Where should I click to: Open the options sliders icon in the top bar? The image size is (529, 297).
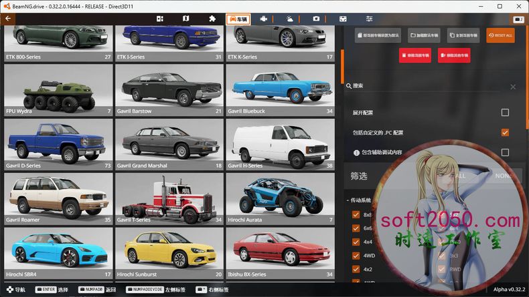(x=369, y=19)
